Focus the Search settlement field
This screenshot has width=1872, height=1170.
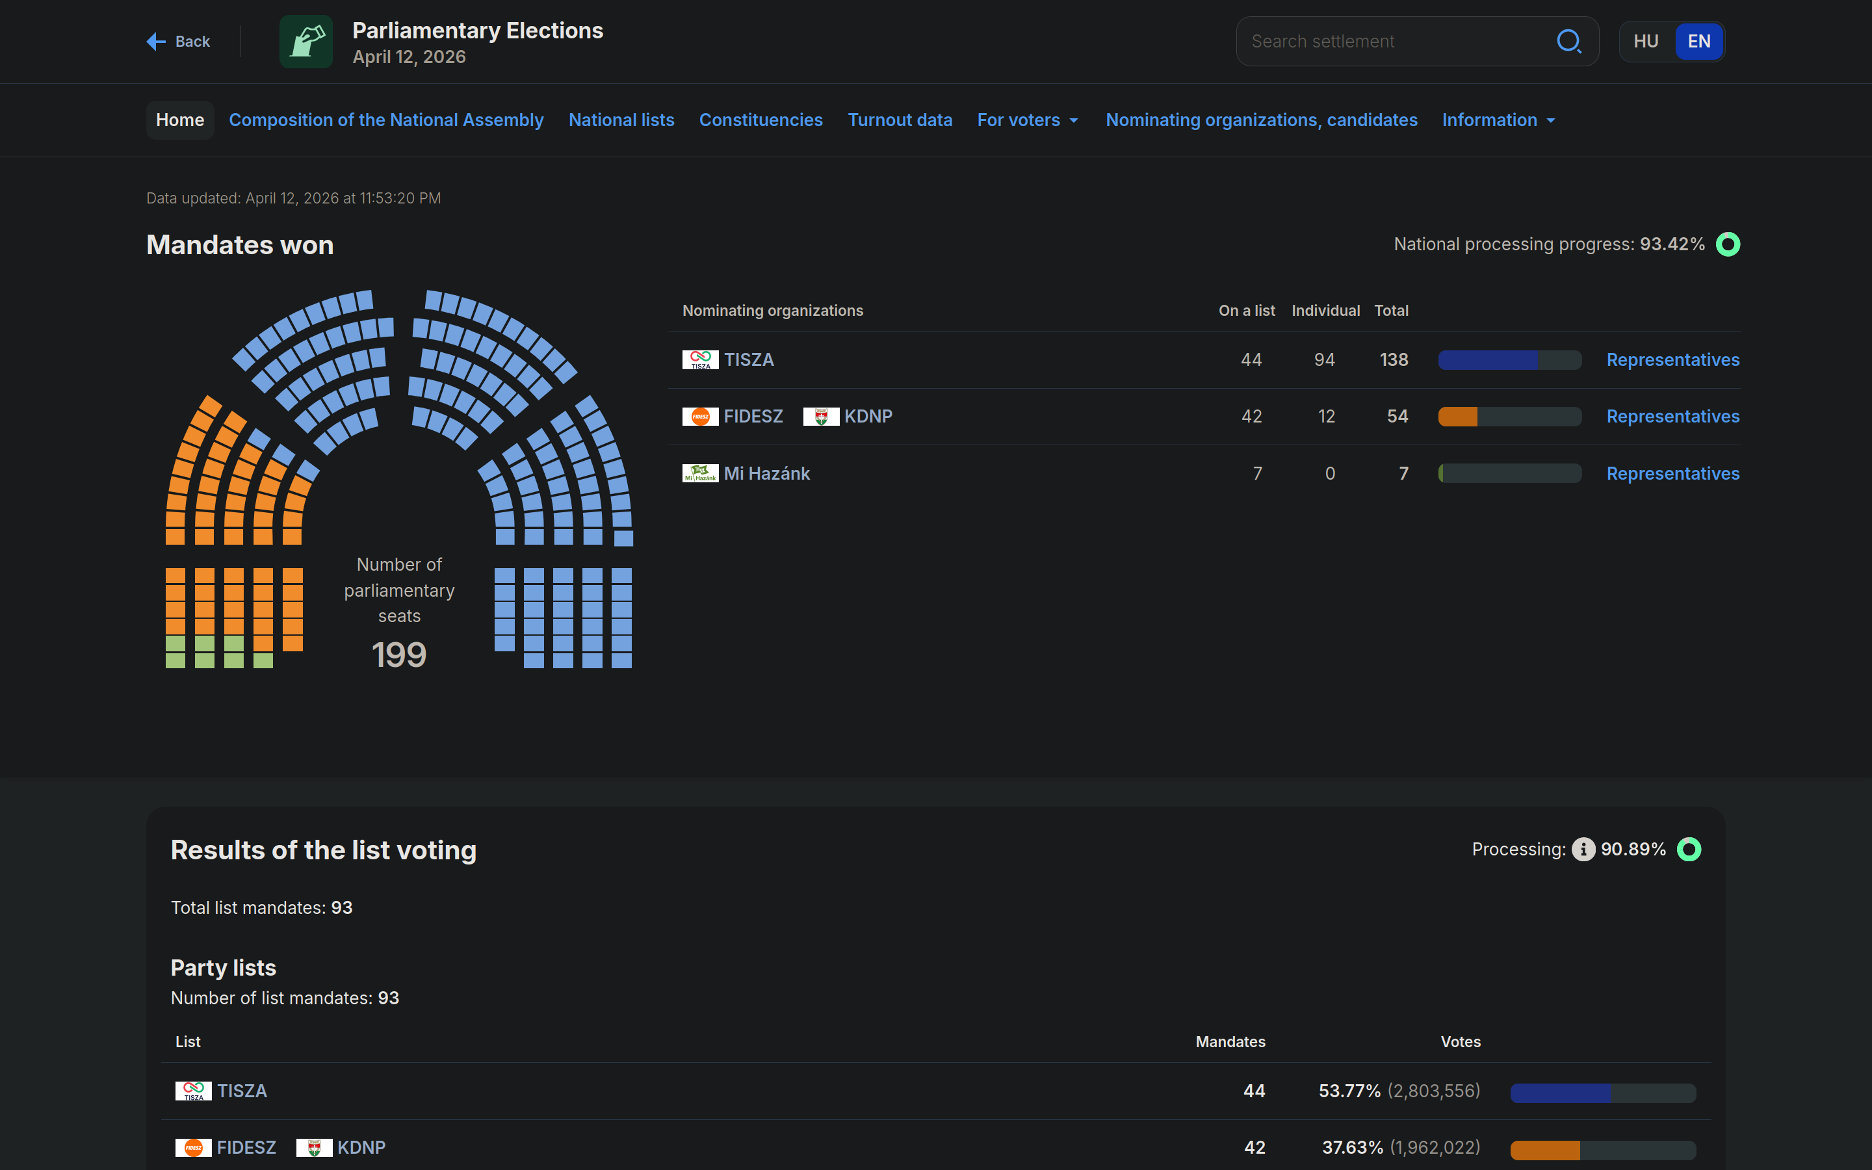coord(1392,42)
